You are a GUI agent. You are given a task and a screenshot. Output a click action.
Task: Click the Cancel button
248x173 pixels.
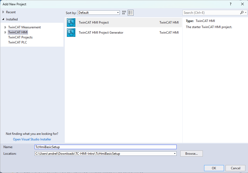[x=235, y=168]
